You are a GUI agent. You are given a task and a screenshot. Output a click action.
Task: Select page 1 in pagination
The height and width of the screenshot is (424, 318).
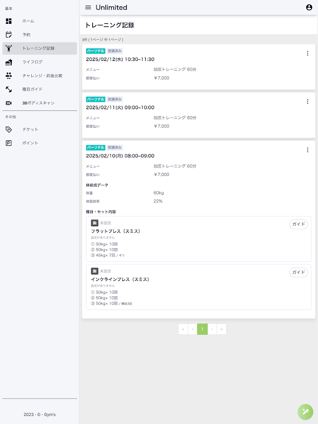pos(202,329)
